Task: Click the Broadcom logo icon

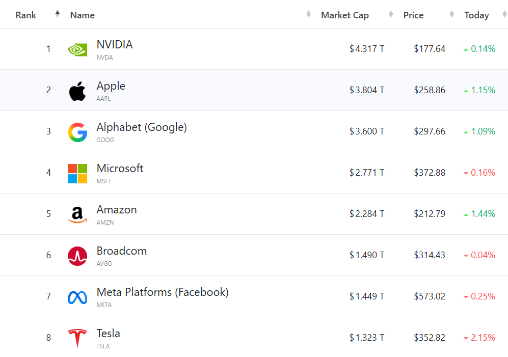Action: click(77, 256)
